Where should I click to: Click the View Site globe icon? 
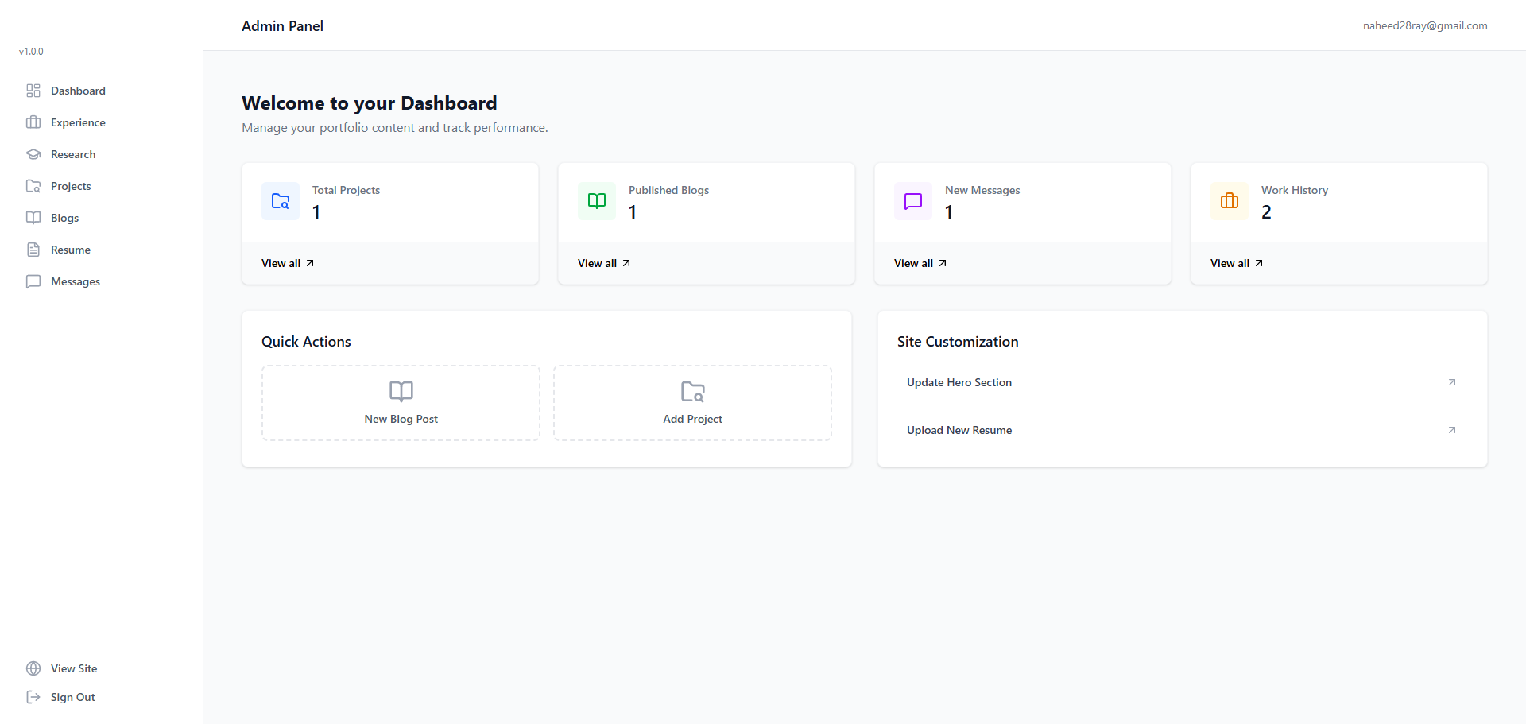point(33,668)
